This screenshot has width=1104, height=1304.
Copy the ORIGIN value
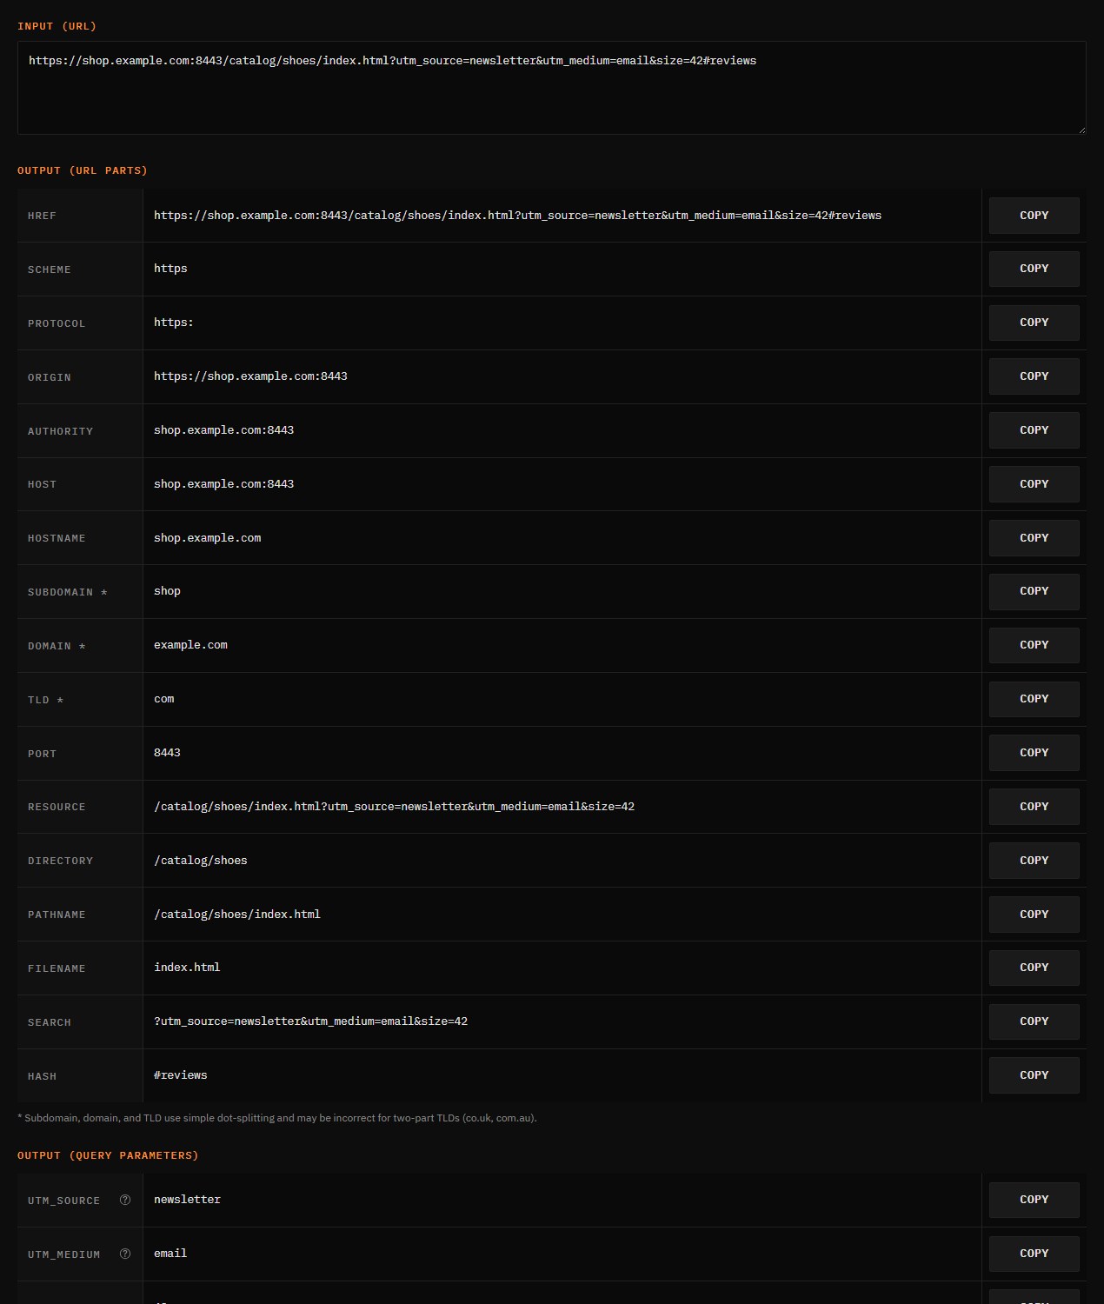(1034, 376)
